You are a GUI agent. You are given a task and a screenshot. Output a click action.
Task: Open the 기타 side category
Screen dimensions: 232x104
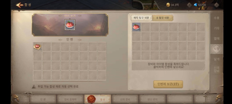coord(217,28)
